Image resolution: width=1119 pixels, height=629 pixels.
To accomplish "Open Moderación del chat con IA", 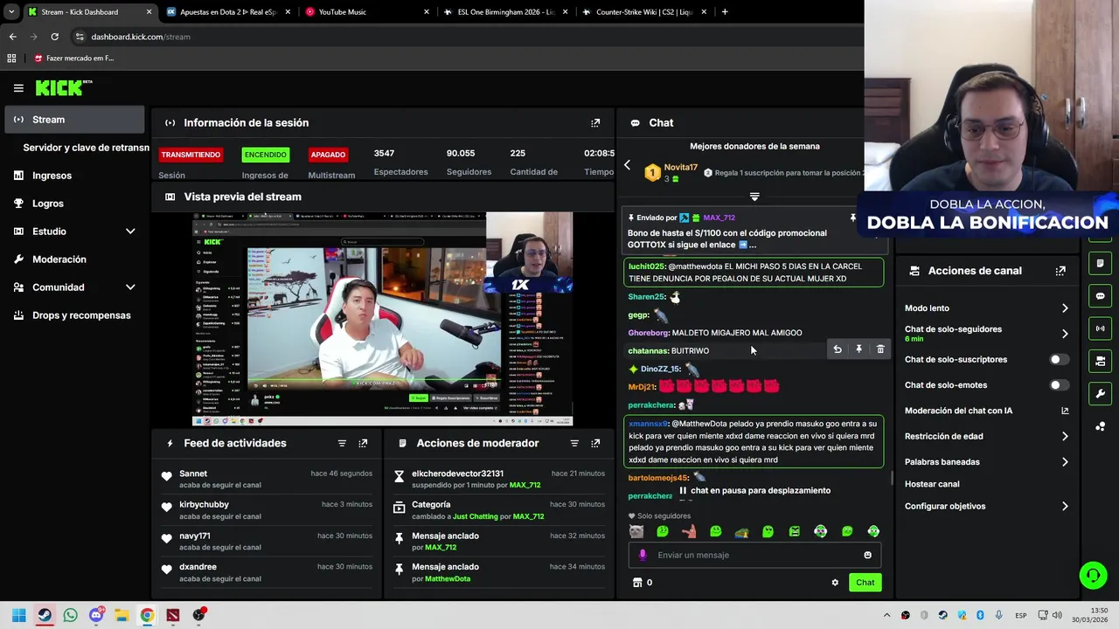I will [x=987, y=411].
